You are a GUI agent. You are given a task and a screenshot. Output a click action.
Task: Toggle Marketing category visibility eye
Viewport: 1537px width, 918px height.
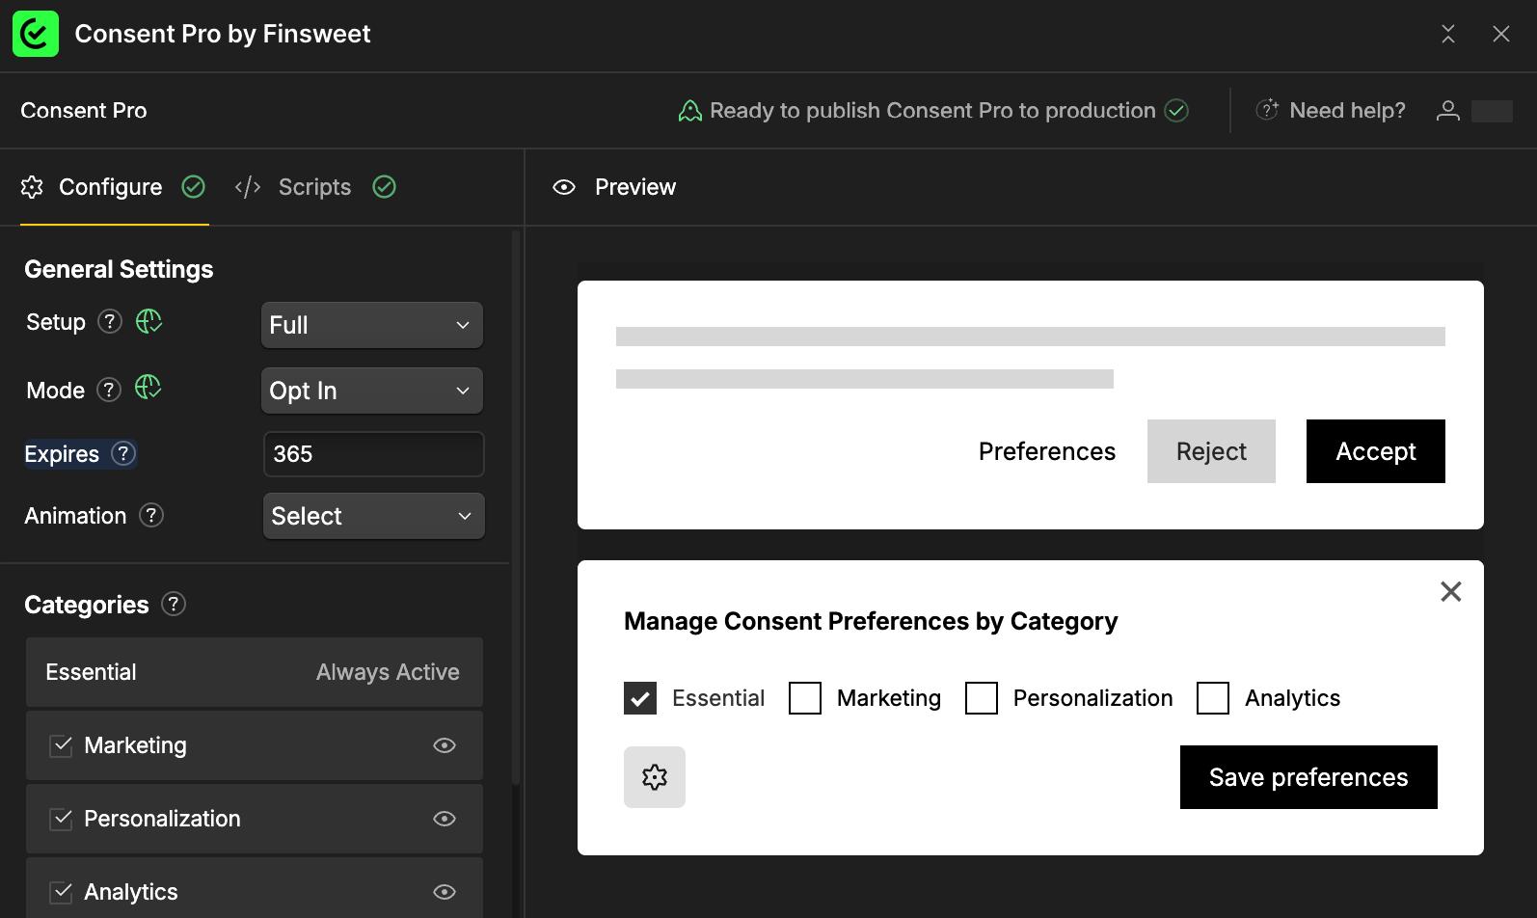[x=445, y=745]
